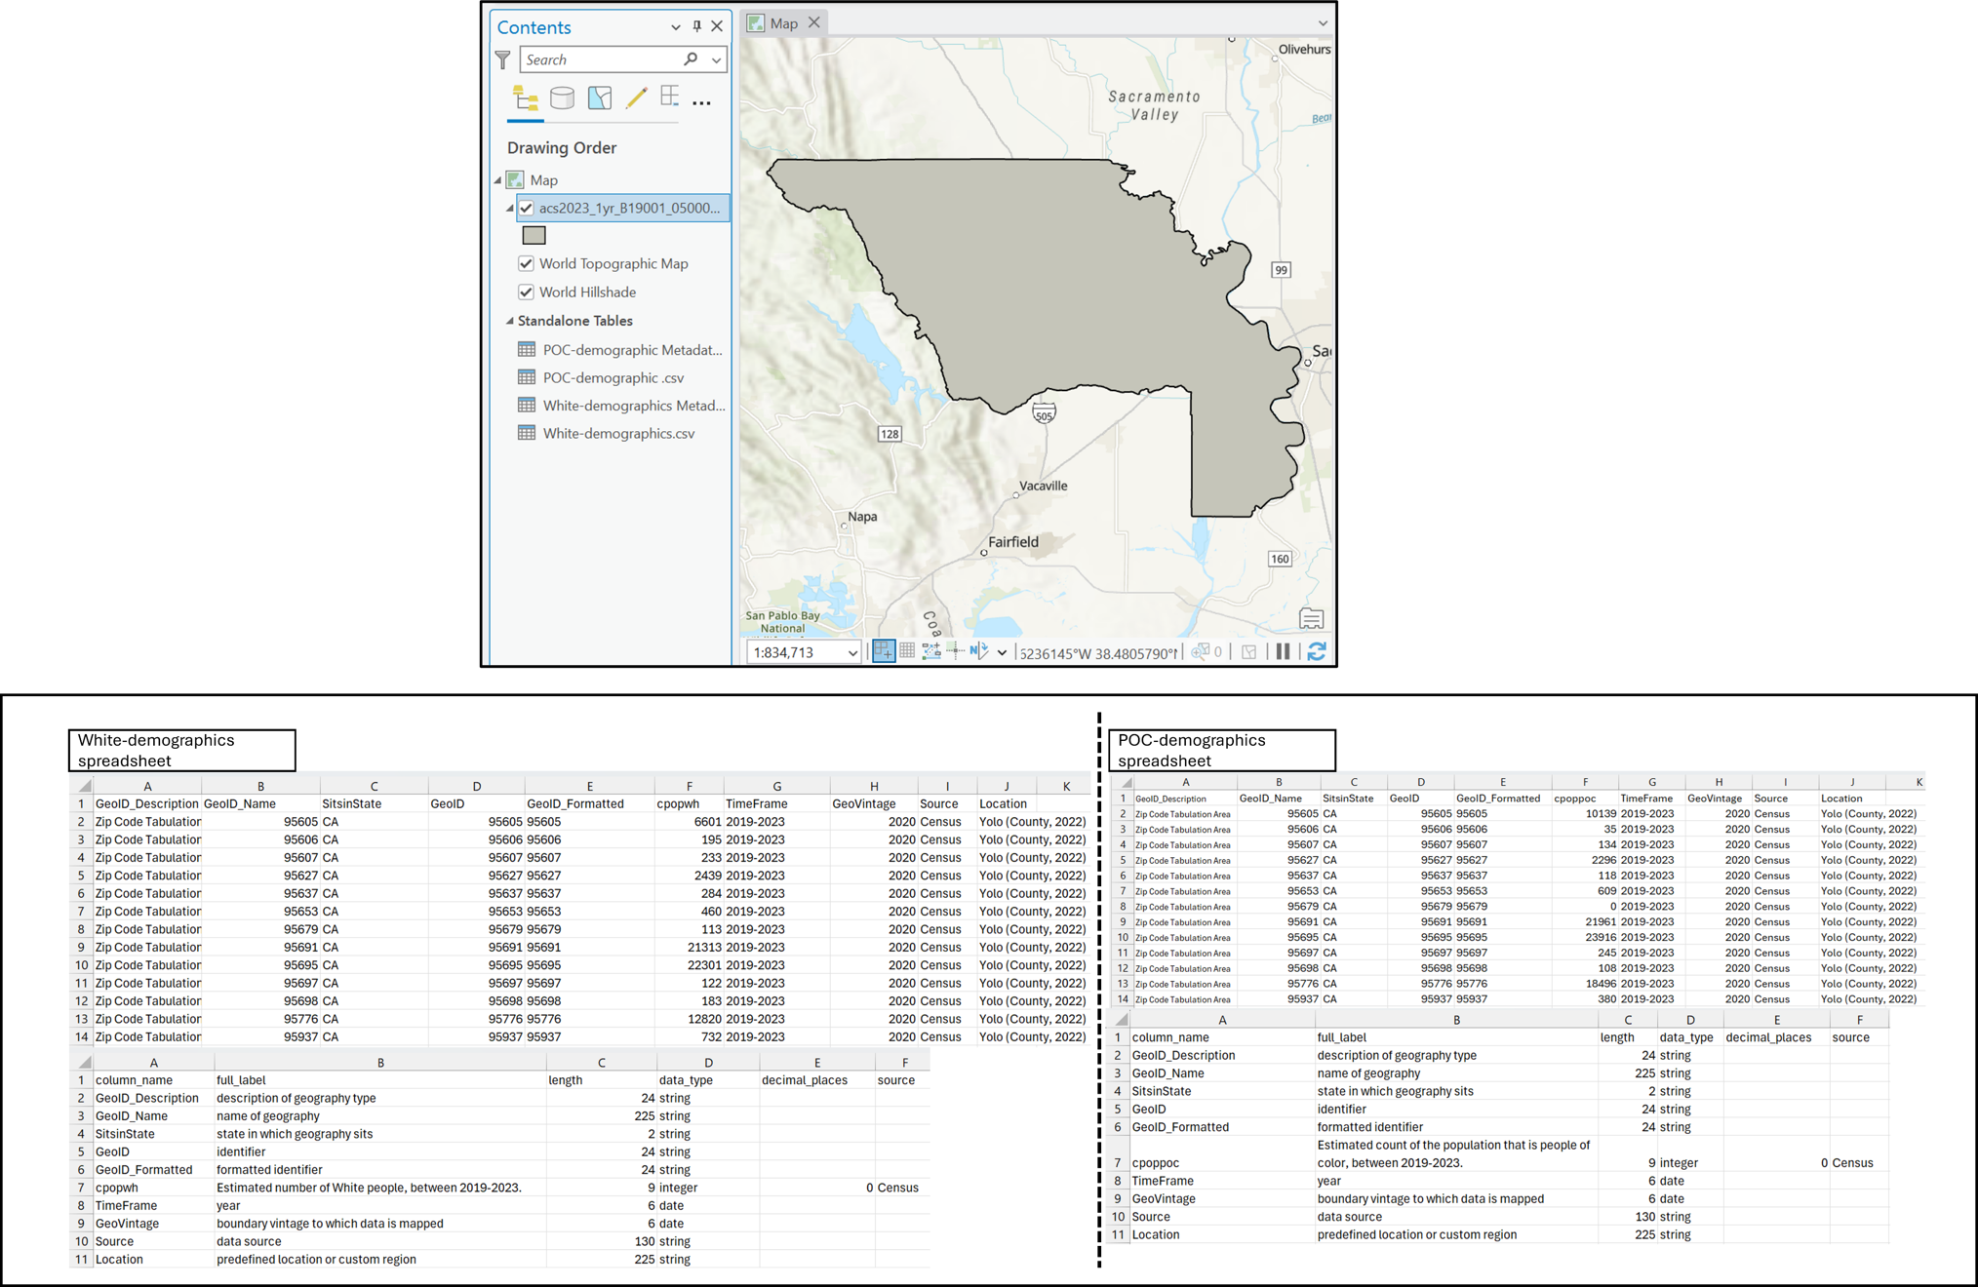Screen dimensions: 1978x1287
Task: Click the acs2023 layer symbol swatch
Action: [x=534, y=234]
